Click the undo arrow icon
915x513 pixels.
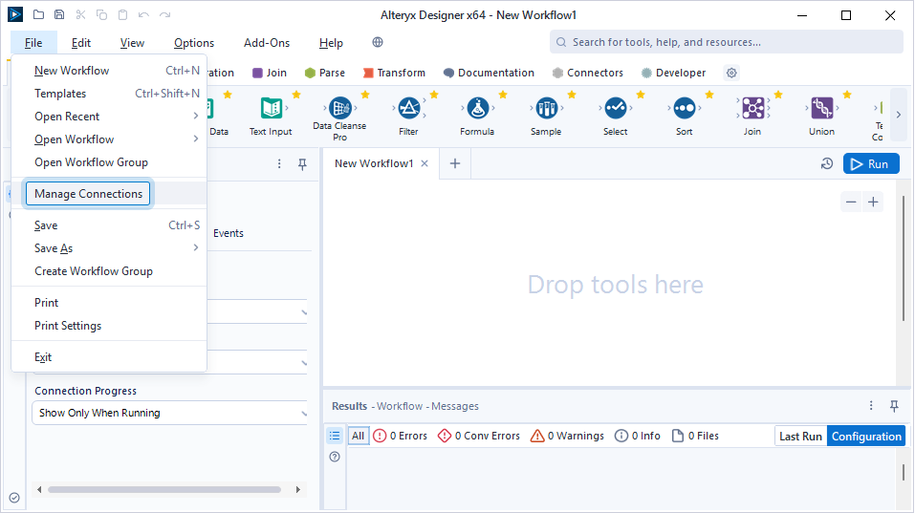[x=143, y=14]
